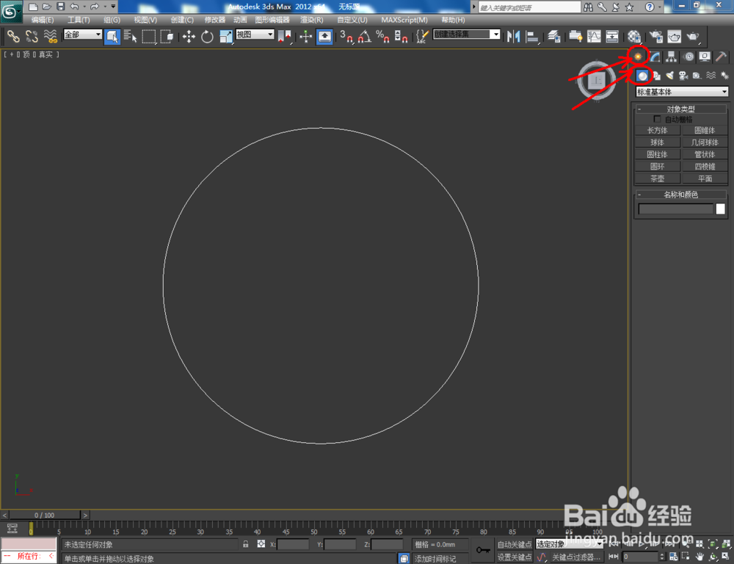Enable the 自动栅格 checkbox

click(x=658, y=119)
